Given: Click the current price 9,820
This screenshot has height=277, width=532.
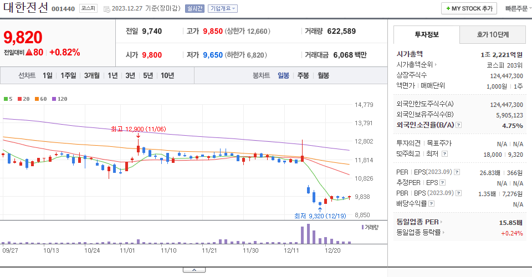Looking at the screenshot, I should tap(23, 37).
